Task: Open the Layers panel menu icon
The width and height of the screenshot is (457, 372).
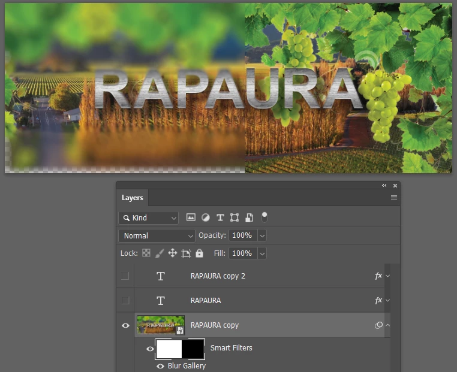Action: (394, 197)
